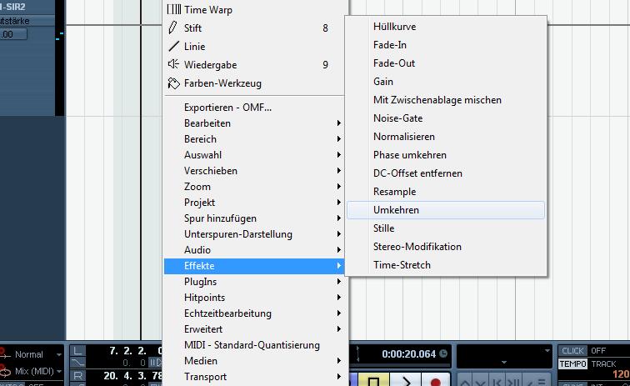The height and width of the screenshot is (386, 630).
Task: Open the Transport submenu
Action: [x=256, y=377]
